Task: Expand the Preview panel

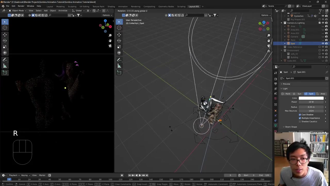Action: click(x=286, y=84)
